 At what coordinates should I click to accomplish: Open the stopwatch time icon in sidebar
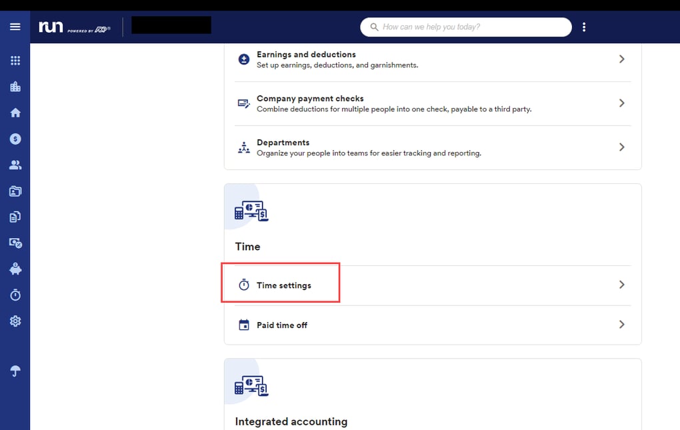[15, 295]
